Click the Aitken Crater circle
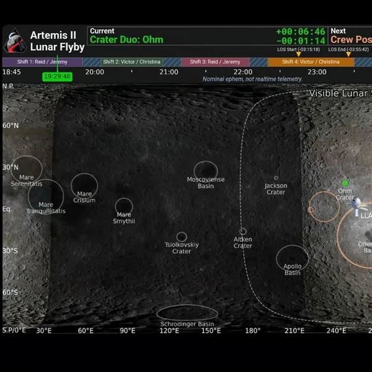 [243, 231]
